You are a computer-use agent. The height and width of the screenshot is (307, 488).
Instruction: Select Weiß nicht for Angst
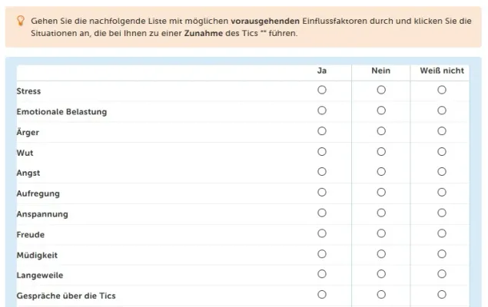tap(442, 171)
